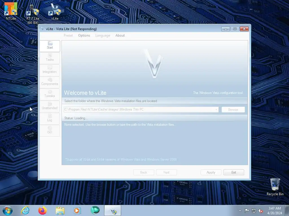
Task: Open the Options menu
Action: 84,35
